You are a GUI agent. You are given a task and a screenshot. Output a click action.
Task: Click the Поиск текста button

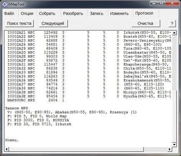click(19, 23)
